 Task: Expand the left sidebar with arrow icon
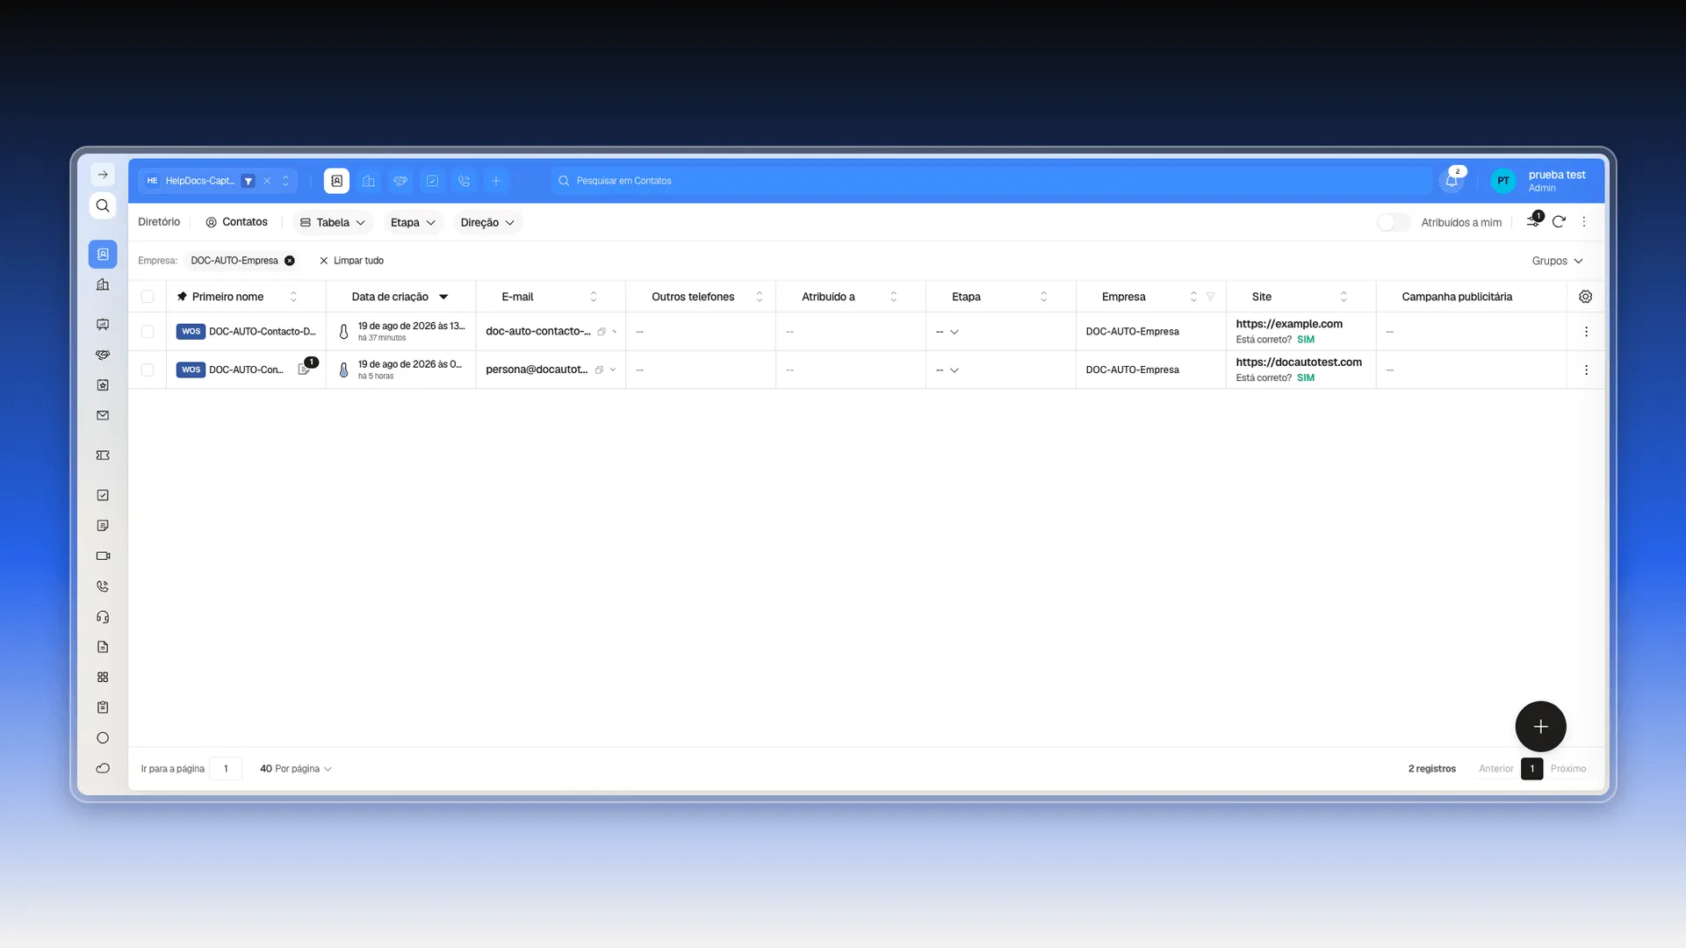tap(103, 175)
